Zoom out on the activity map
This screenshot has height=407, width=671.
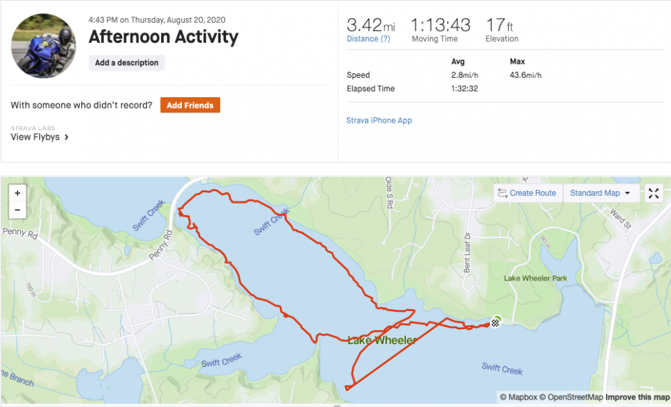pos(17,210)
